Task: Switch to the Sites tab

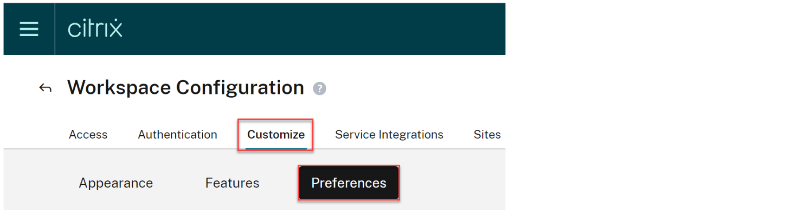Action: [x=487, y=134]
